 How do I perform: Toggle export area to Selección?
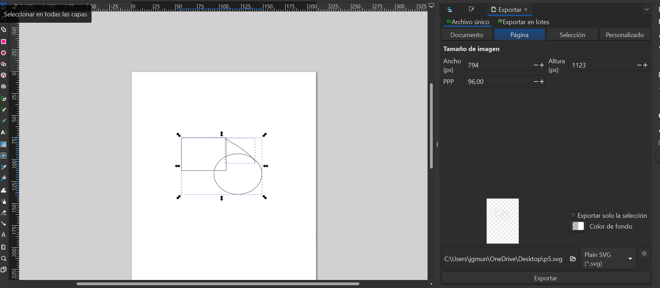pyautogui.click(x=572, y=35)
